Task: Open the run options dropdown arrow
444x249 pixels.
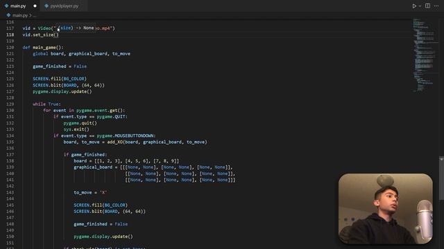Action: coord(420,6)
